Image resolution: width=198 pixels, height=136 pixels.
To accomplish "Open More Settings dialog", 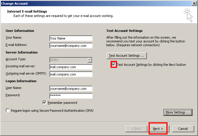I will point(178,112).
